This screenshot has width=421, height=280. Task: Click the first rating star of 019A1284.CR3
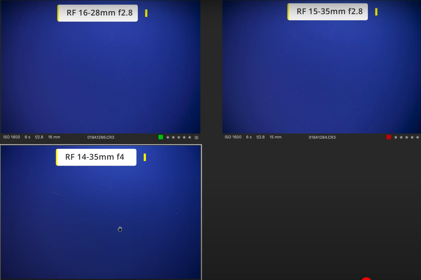point(396,138)
